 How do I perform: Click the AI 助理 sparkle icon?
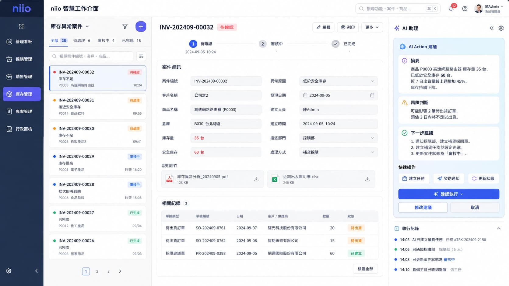click(397, 28)
